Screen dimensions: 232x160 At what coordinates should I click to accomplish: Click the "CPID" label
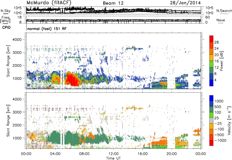pos(6,27)
